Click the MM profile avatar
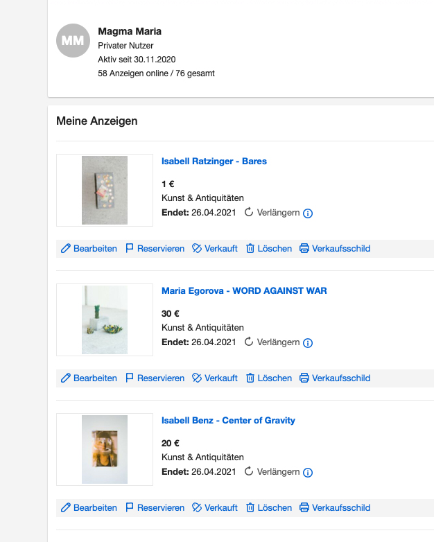Screen dimensions: 434x542 point(73,41)
